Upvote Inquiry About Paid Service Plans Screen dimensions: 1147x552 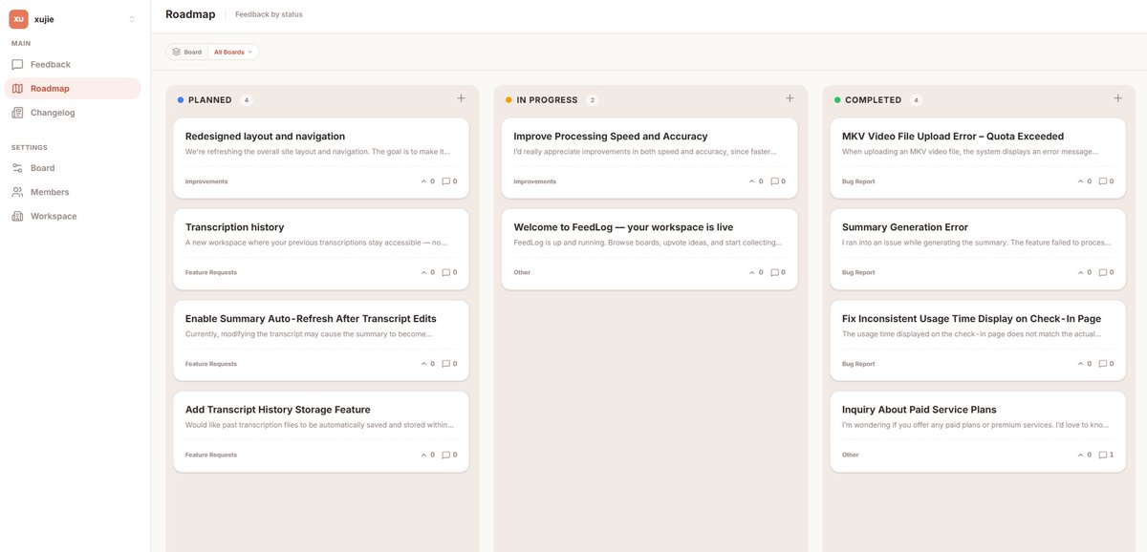click(1084, 455)
